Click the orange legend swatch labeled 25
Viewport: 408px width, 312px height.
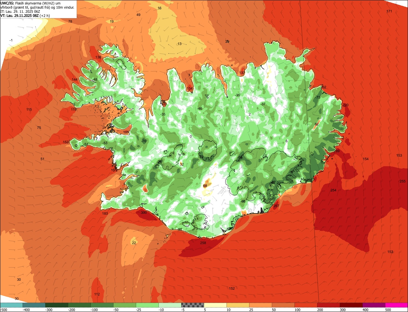(260, 305)
